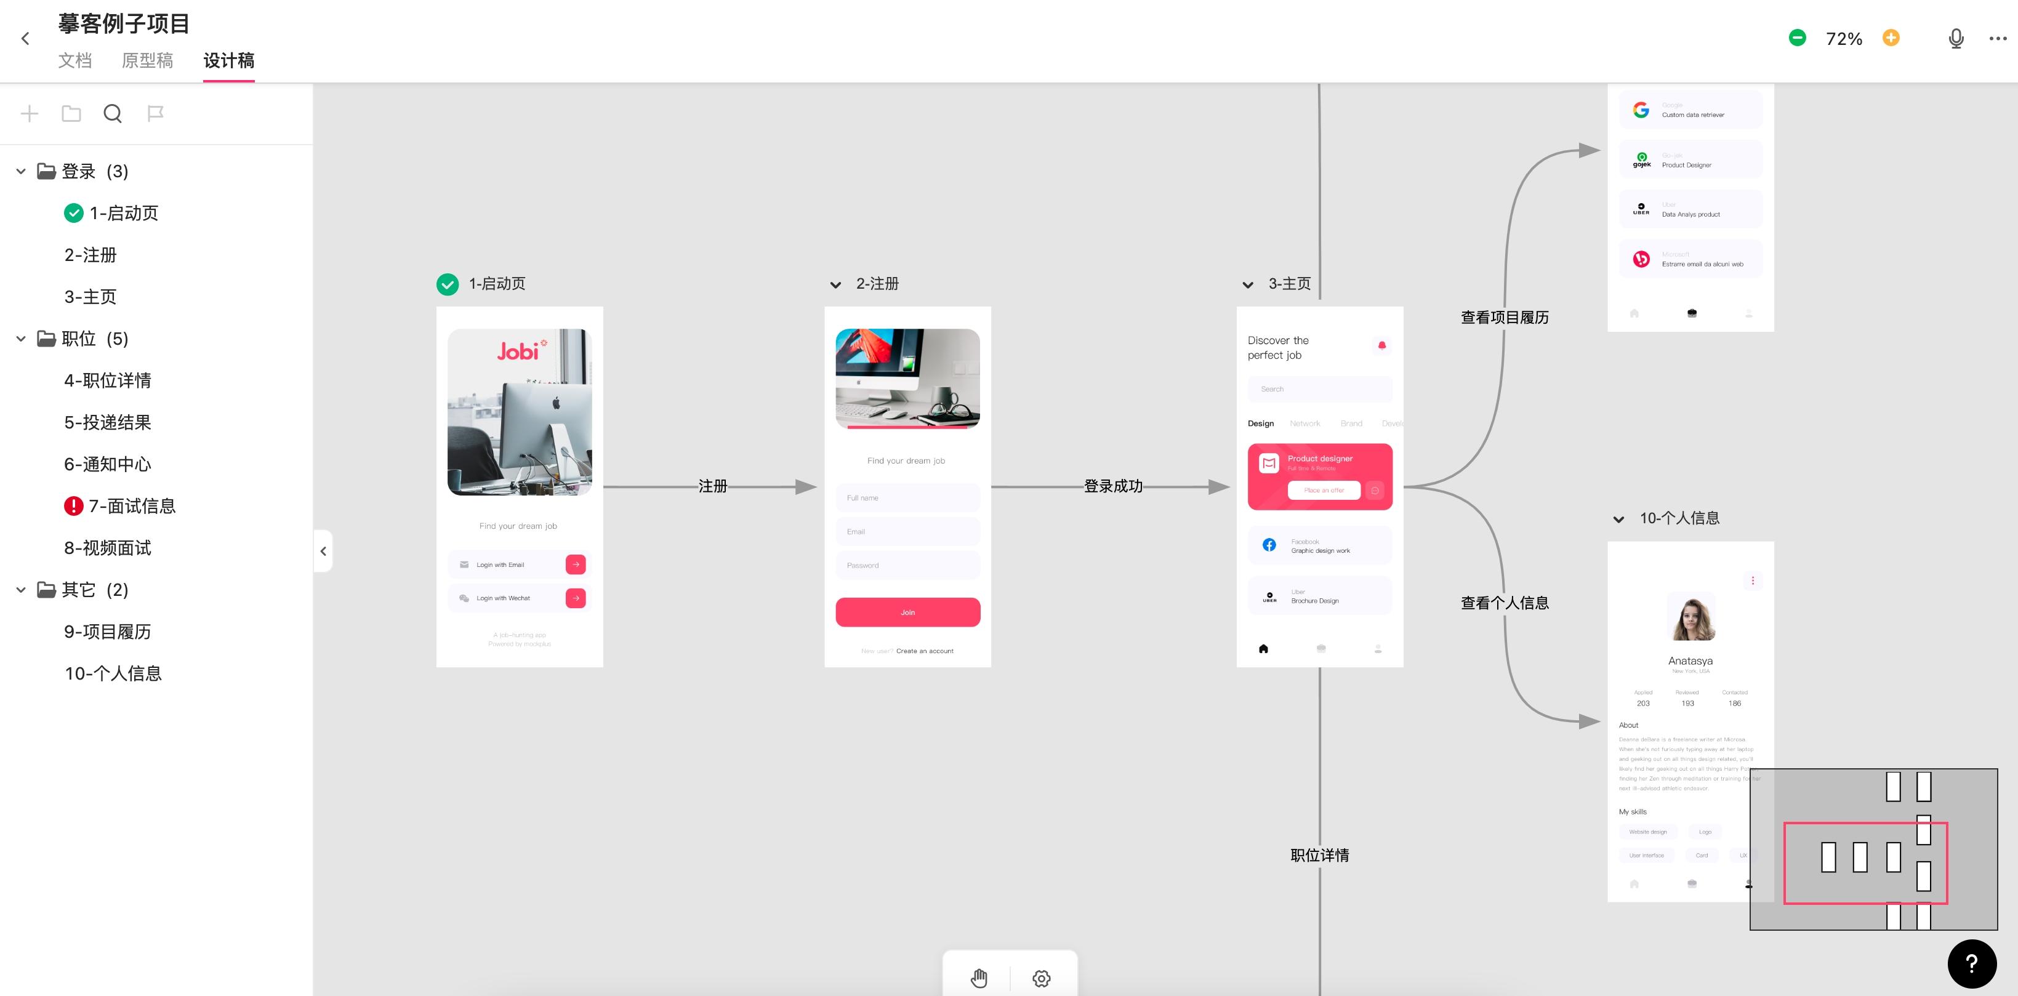This screenshot has height=996, width=2018.
Task: Collapse the 职位 (5) folder
Action: tap(21, 339)
